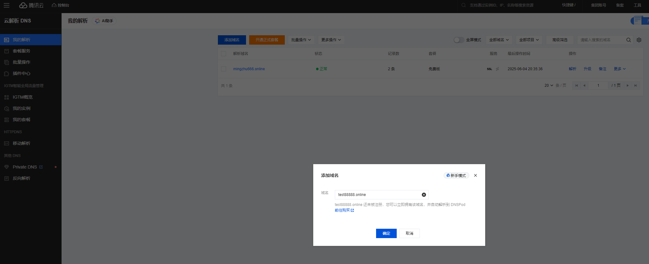Open the AI助手 assistant
649x264 pixels.
tap(104, 21)
